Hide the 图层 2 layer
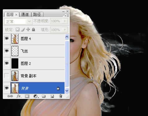Screen dimensions: 148x116 (7, 63)
